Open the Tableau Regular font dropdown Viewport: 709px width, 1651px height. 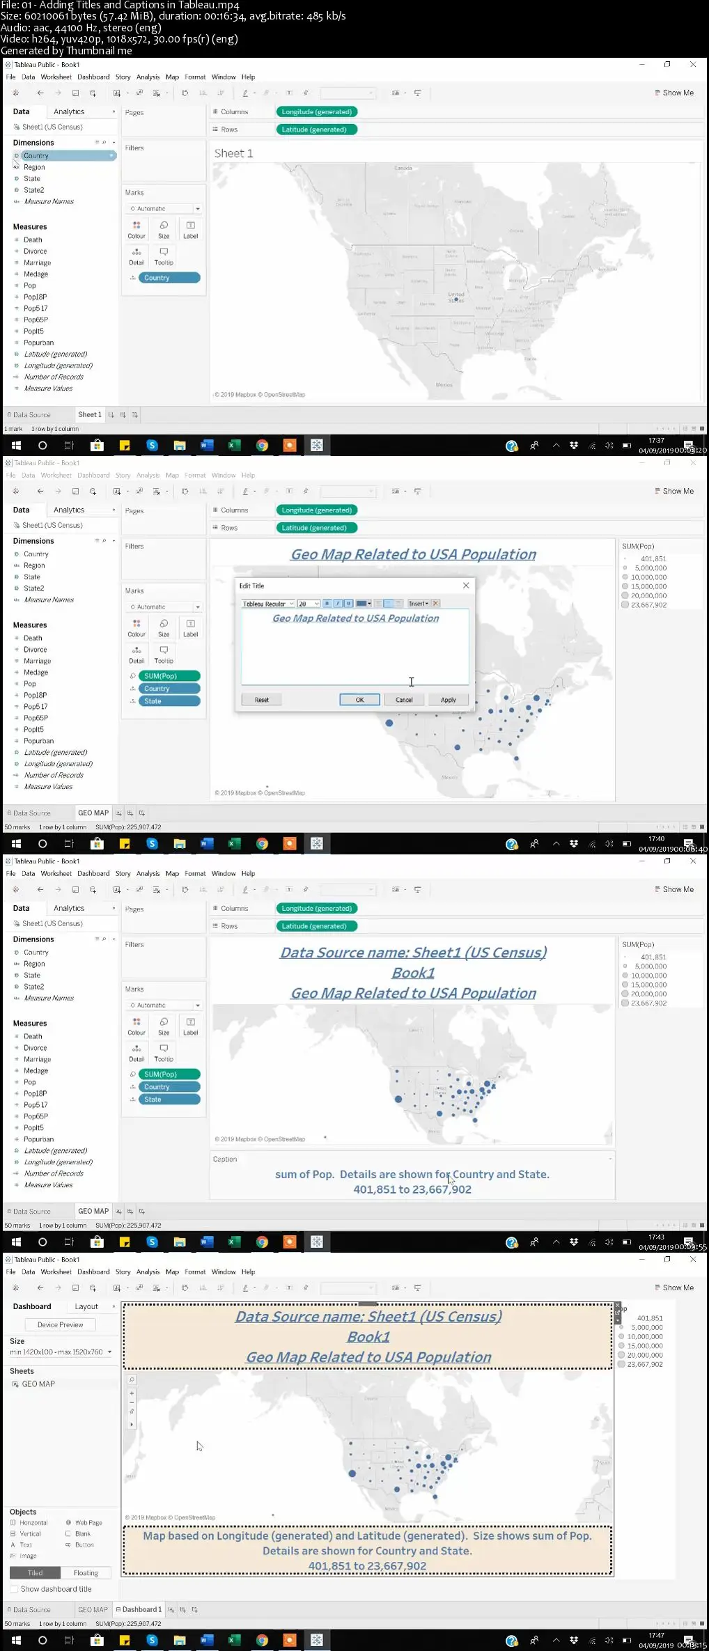pyautogui.click(x=268, y=604)
